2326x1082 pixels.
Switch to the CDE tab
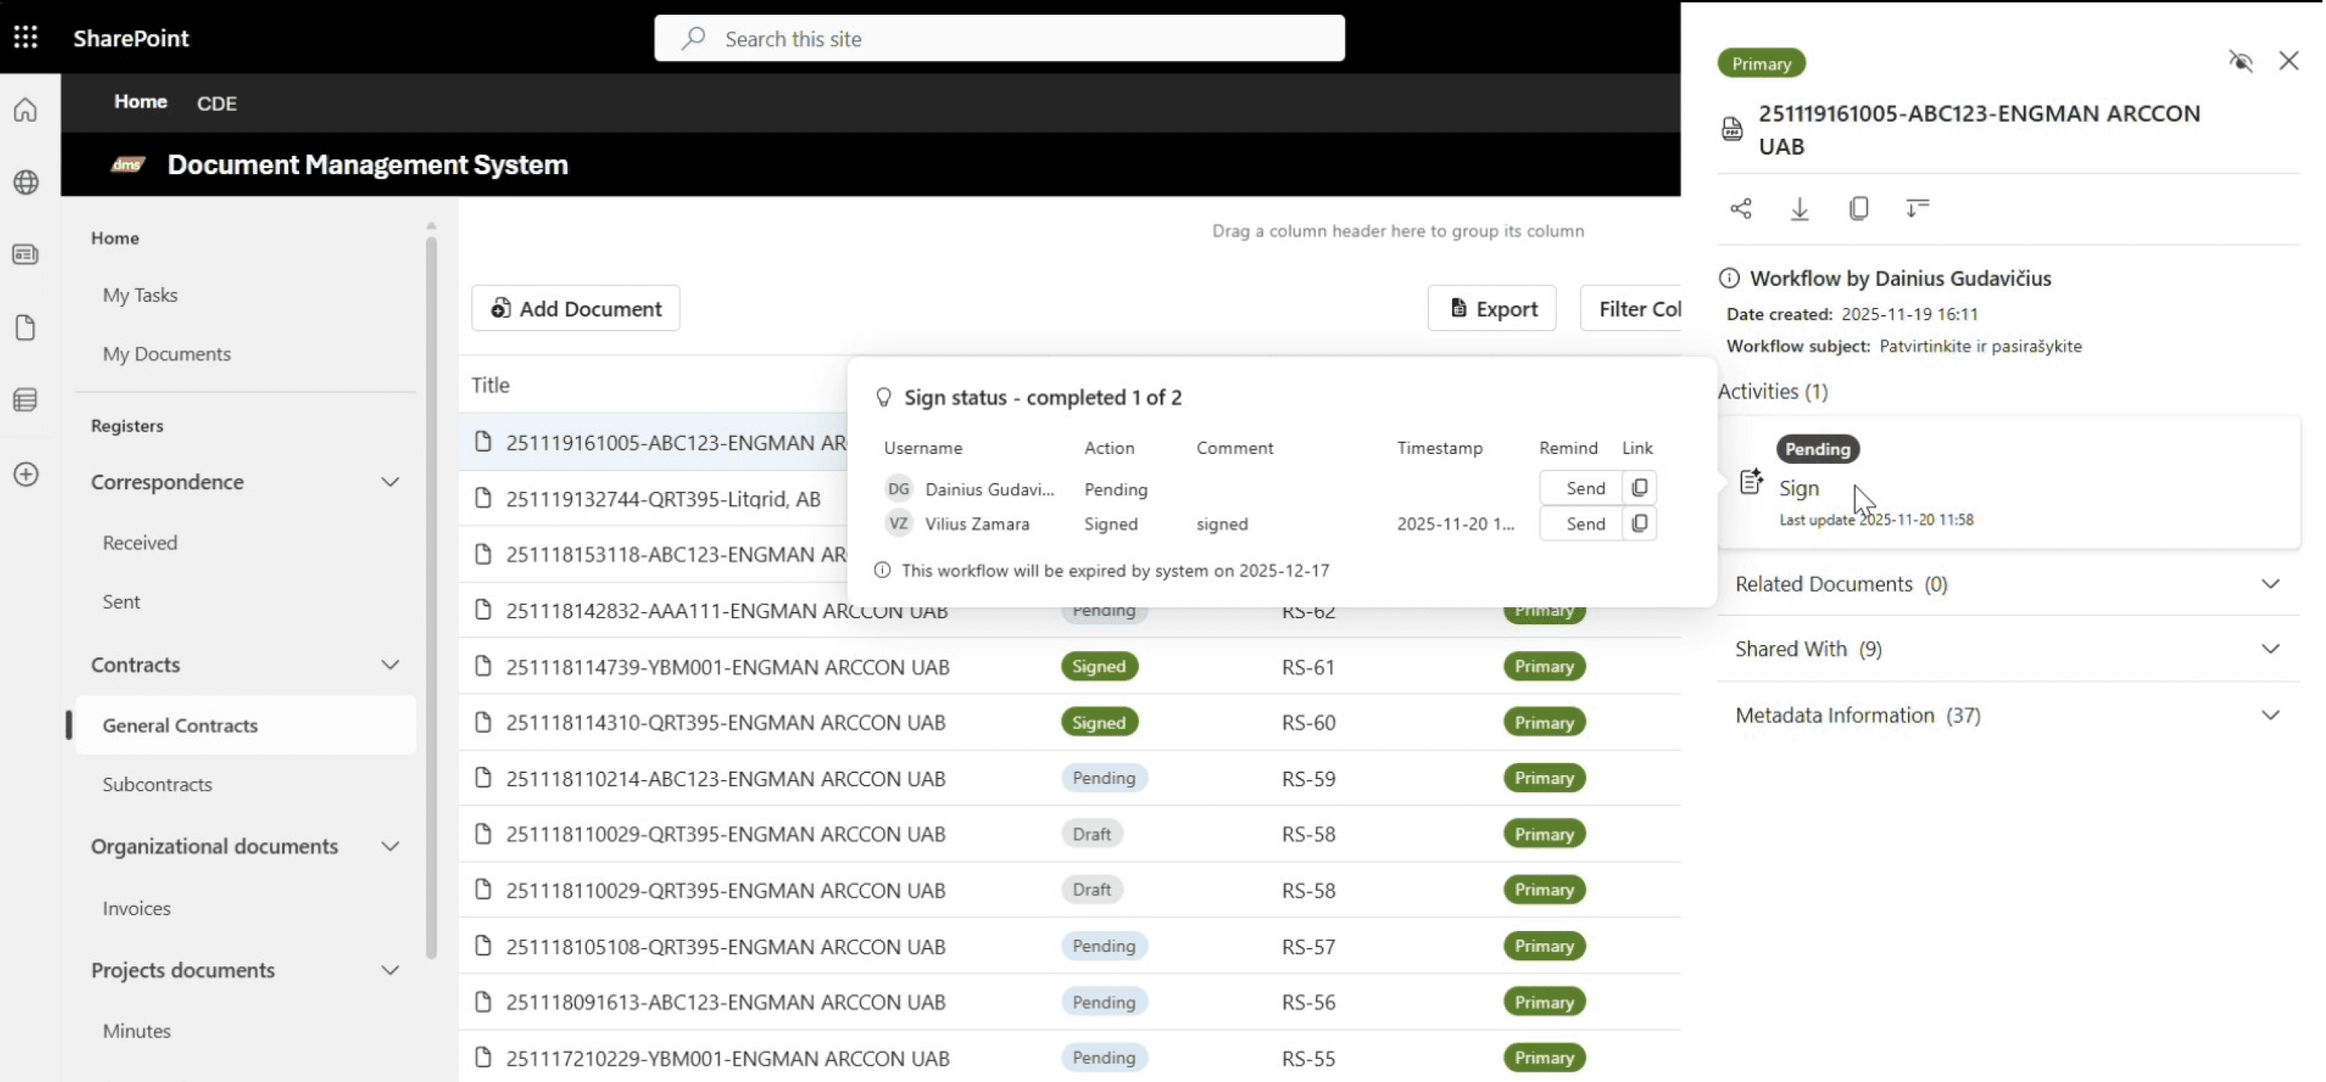217,102
